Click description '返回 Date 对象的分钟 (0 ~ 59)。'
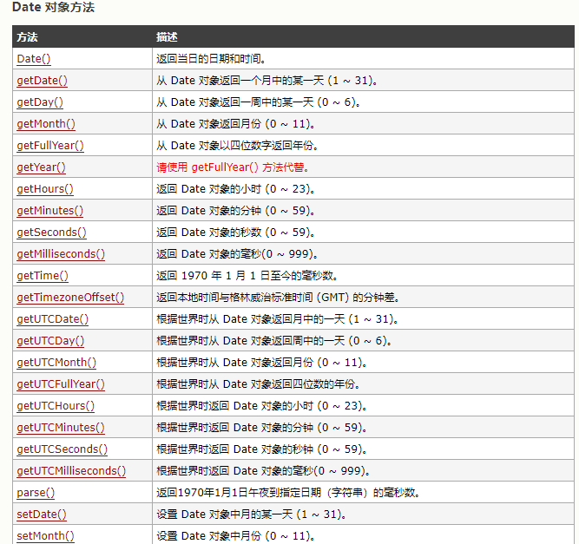Screen dimensions: 579x544 click(235, 211)
